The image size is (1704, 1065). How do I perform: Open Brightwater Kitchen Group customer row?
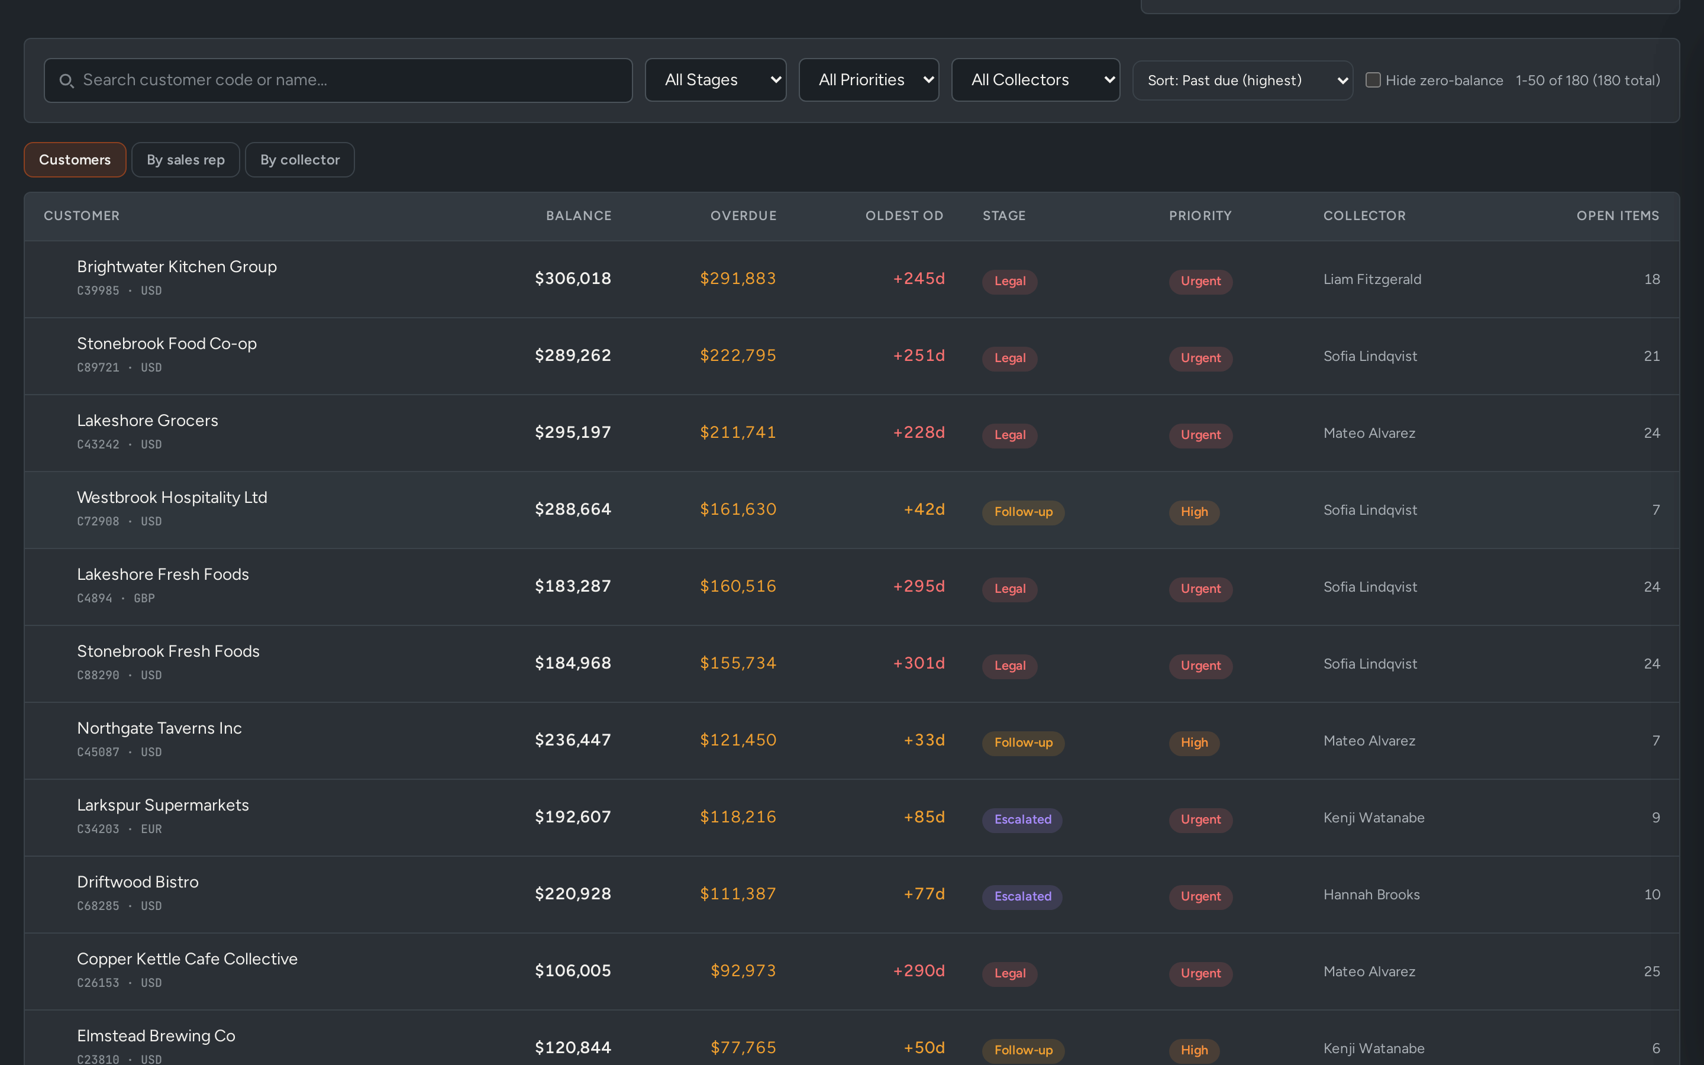[x=852, y=279]
